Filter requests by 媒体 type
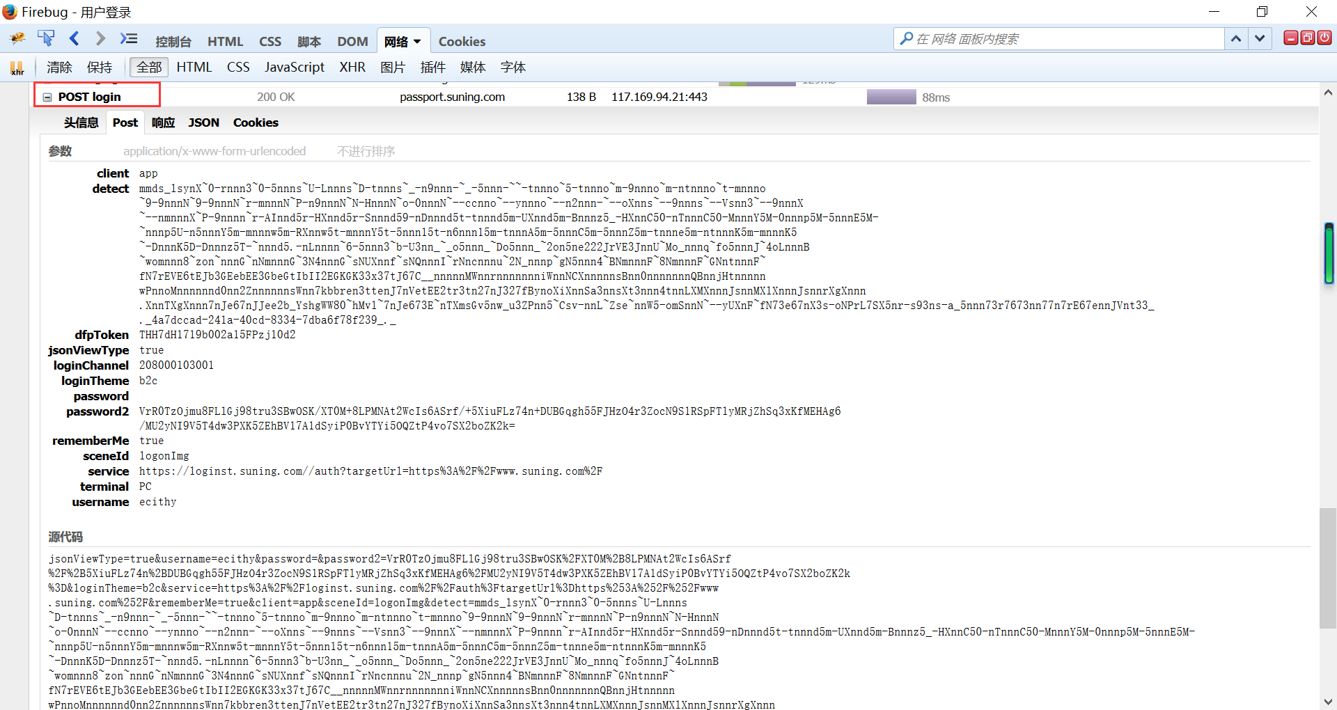Viewport: 1337px width, 710px height. tap(473, 68)
